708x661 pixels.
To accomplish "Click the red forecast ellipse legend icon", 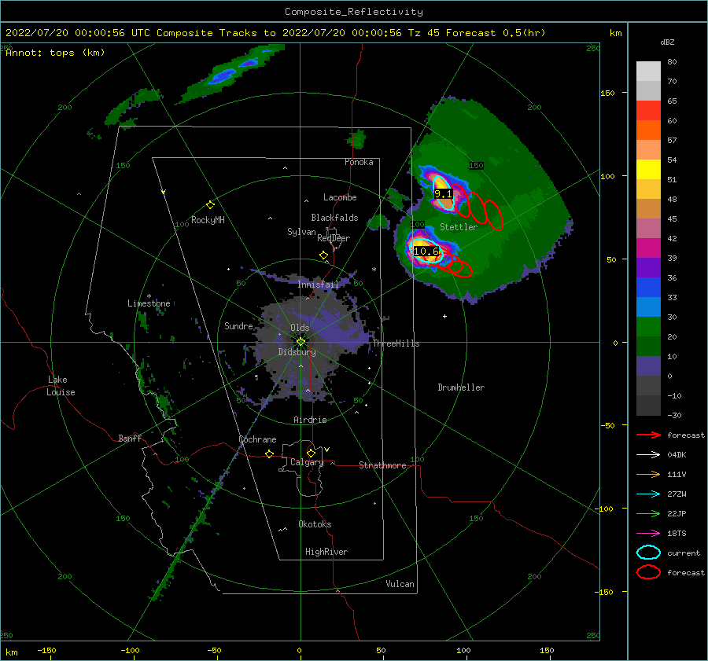I will tap(648, 572).
